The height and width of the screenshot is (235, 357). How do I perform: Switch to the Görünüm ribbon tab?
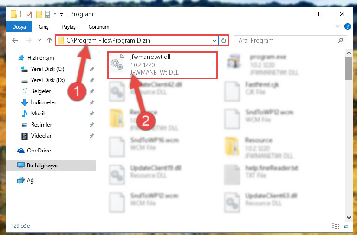99,27
